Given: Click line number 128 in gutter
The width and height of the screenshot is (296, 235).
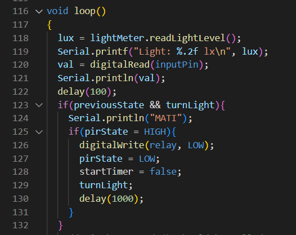Looking at the screenshot, I should pos(20,172).
